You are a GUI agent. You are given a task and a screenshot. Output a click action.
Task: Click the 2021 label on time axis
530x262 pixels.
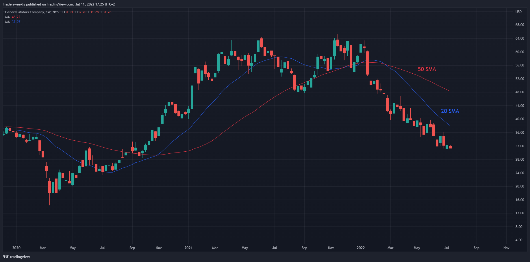point(188,248)
